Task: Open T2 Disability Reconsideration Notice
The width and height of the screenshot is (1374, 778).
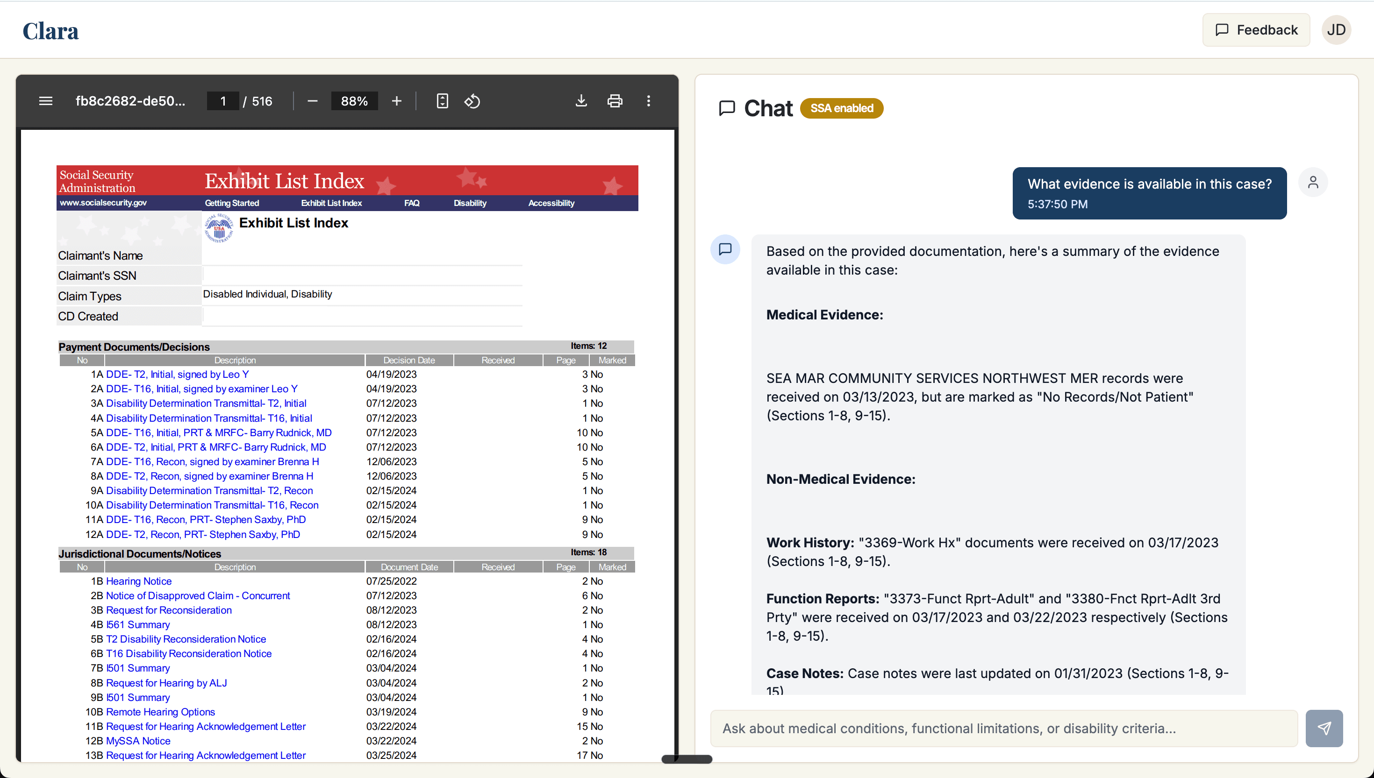Action: point(186,638)
